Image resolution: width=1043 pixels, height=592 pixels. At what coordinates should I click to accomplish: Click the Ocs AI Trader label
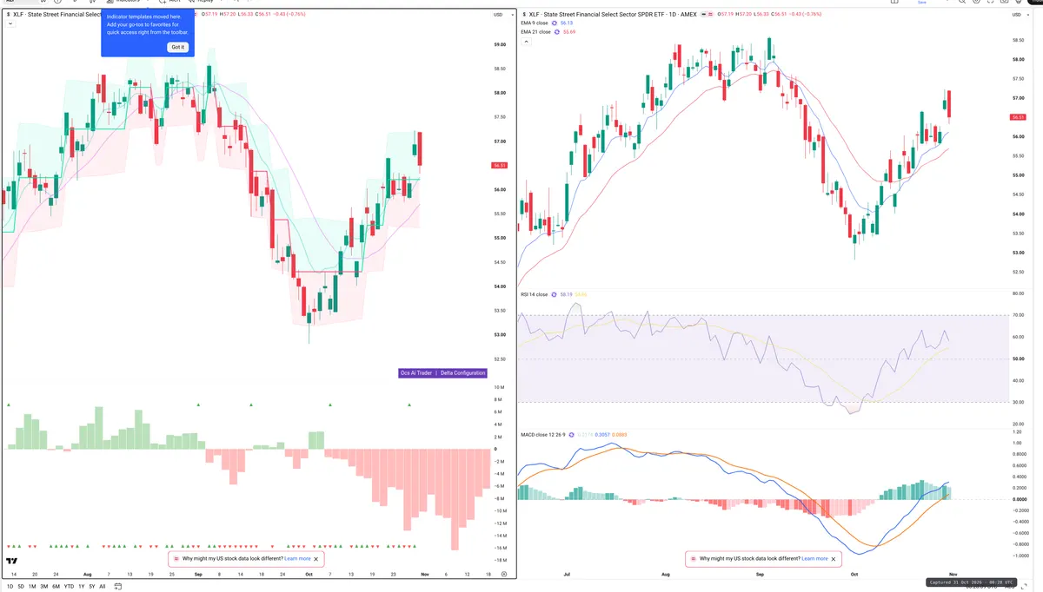tap(415, 373)
